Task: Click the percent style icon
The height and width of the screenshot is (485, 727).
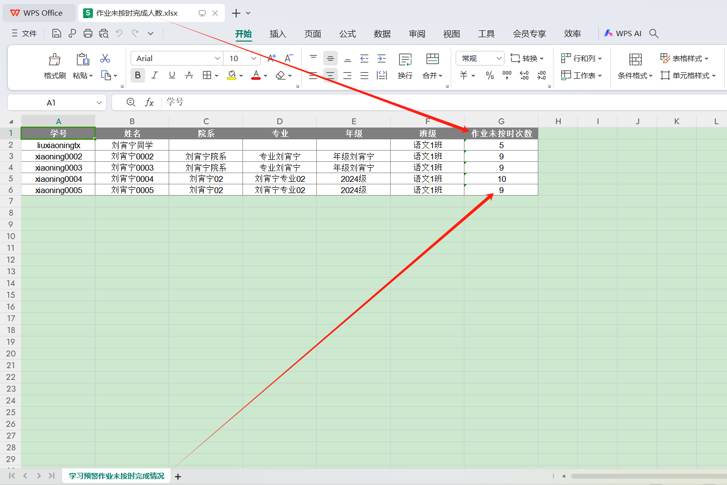Action: point(489,75)
